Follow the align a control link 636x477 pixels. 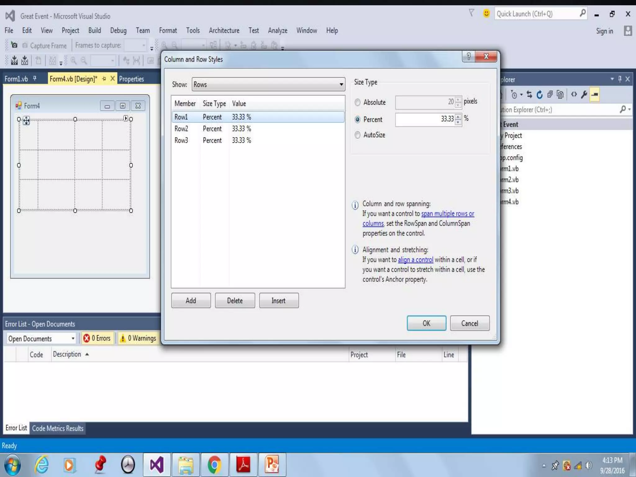click(415, 260)
